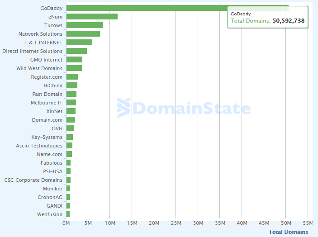Click the Key-Systems label

tap(47, 137)
